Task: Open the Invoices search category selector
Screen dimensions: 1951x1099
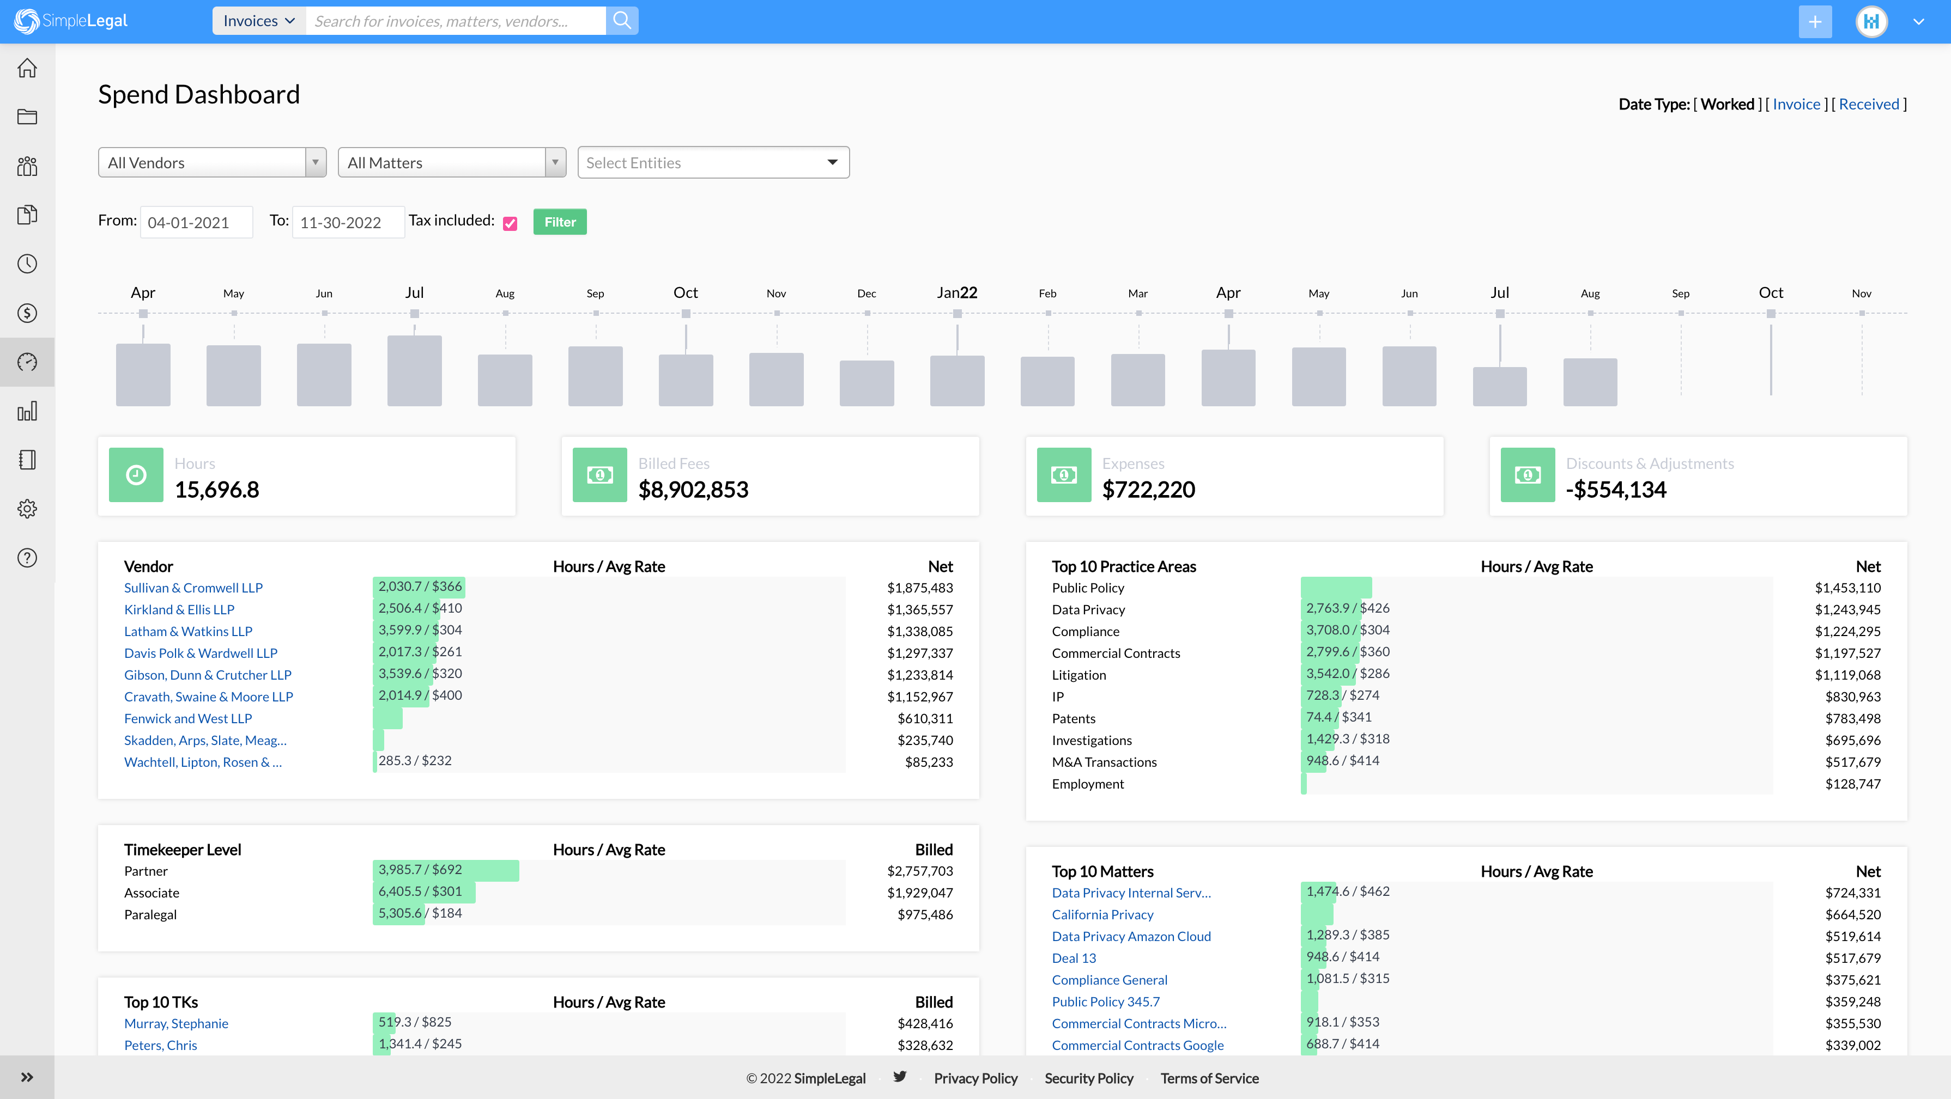Action: click(258, 21)
